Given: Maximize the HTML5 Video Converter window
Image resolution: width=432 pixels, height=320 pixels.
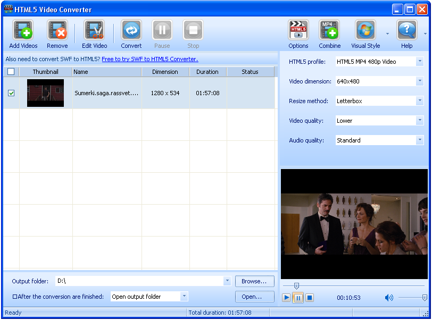Looking at the screenshot, I should point(410,10).
